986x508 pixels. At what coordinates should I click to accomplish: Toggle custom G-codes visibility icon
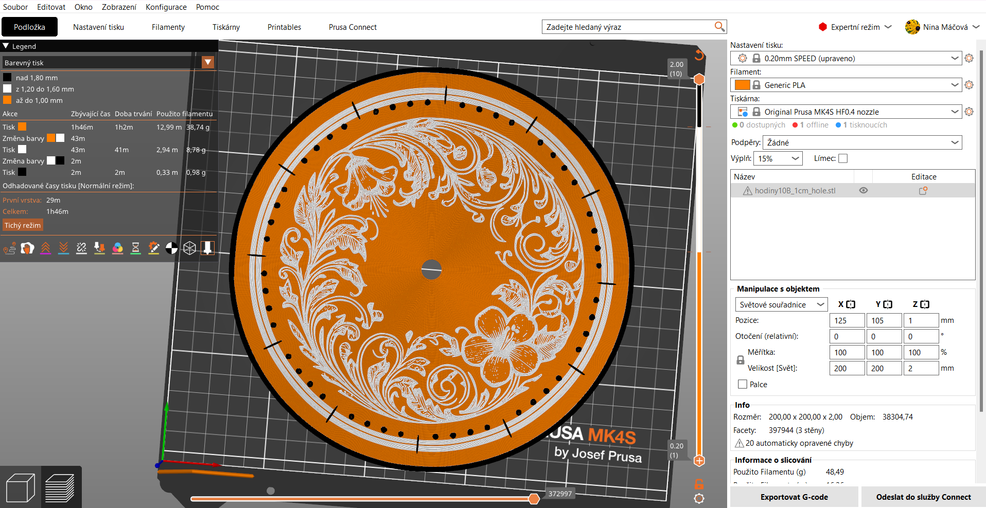click(153, 248)
